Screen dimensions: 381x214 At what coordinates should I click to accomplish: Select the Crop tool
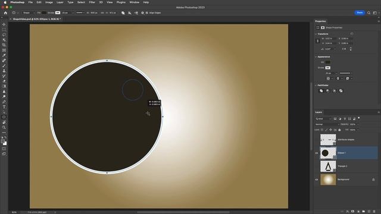pos(4,45)
